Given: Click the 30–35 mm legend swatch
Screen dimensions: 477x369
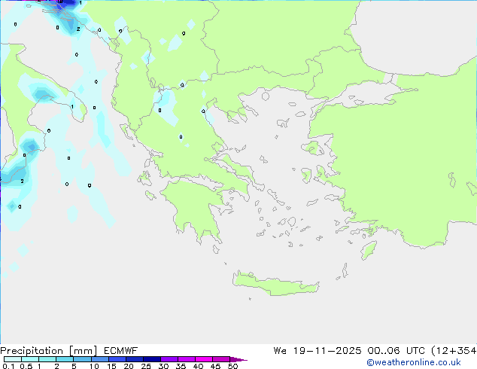Looking at the screenshot, I should [169, 359].
